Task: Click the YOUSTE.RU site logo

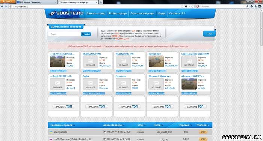Action: click(66, 13)
